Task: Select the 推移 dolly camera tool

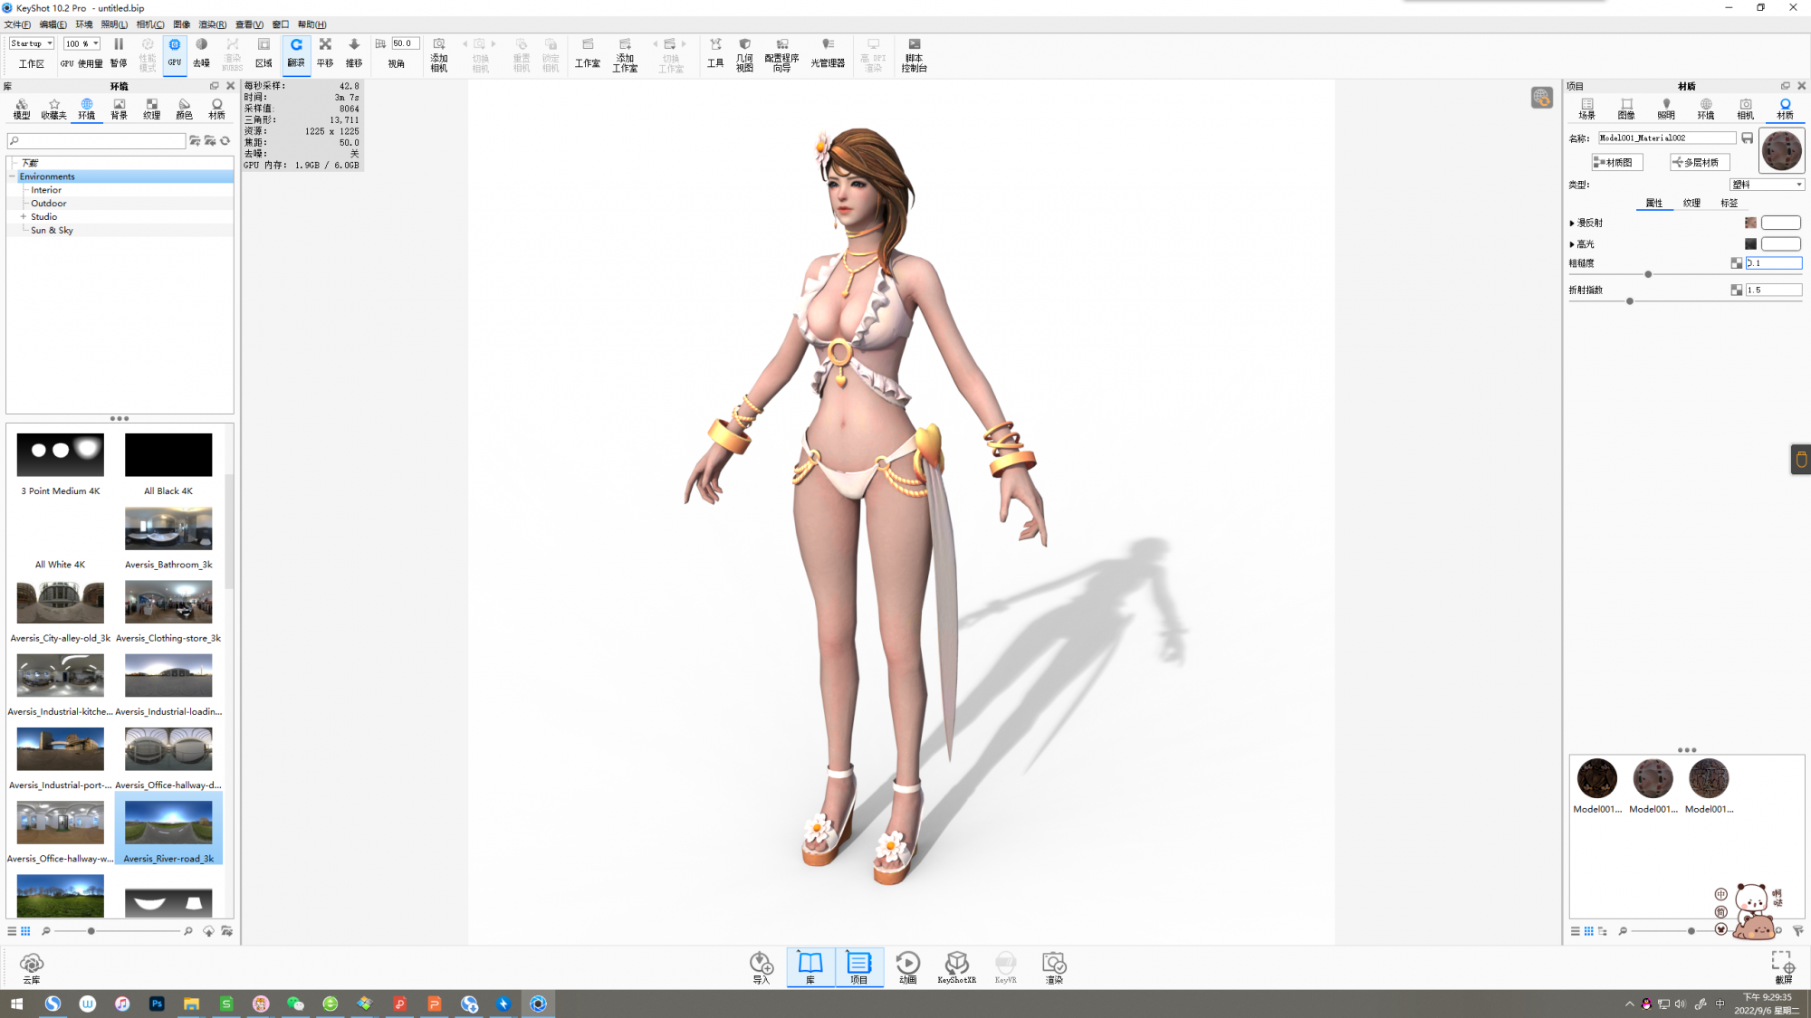Action: coord(354,53)
